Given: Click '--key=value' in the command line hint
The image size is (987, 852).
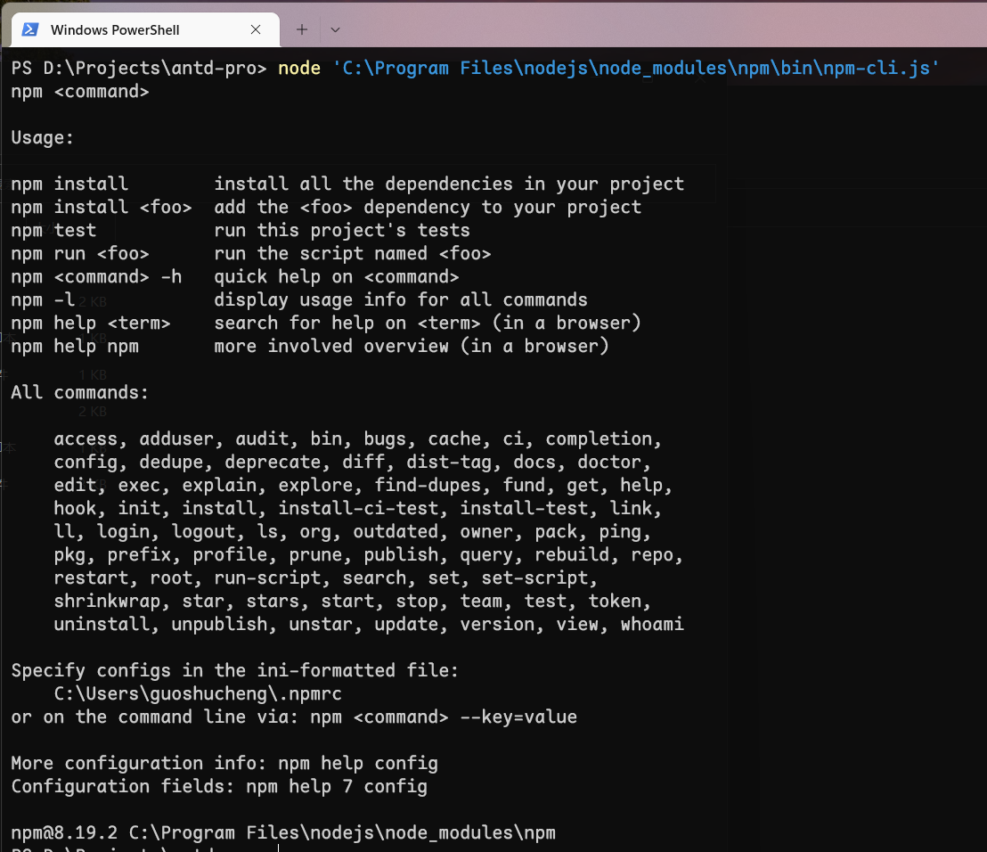Looking at the screenshot, I should [x=518, y=717].
